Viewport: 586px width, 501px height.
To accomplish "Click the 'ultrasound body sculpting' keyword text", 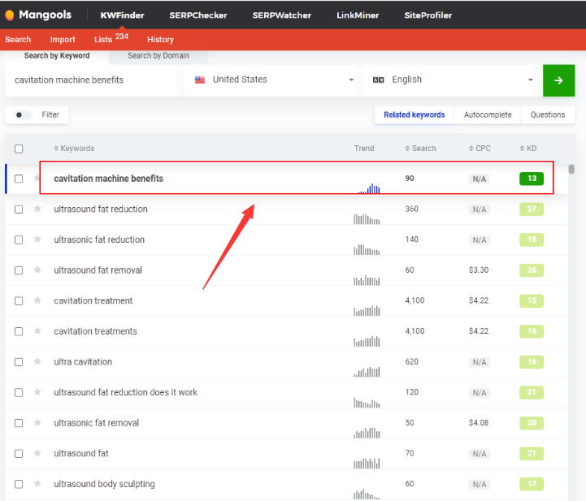I will point(104,484).
